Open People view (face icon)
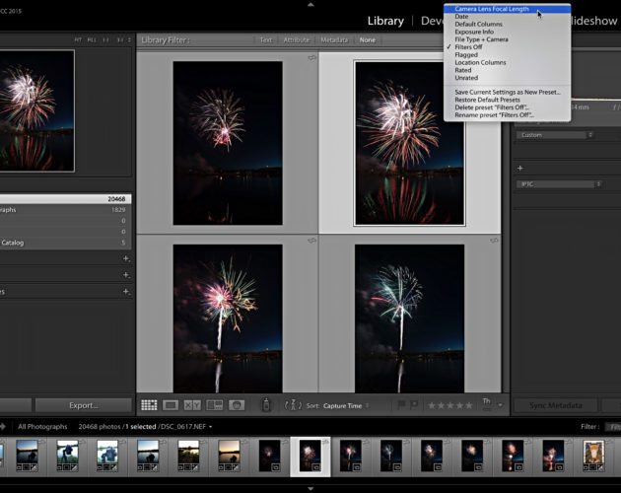621x493 pixels. [x=237, y=405]
